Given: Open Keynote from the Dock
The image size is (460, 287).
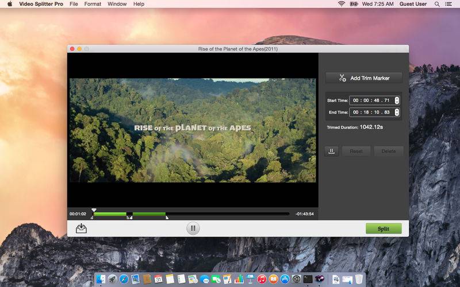Looking at the screenshot, I should pos(250,279).
